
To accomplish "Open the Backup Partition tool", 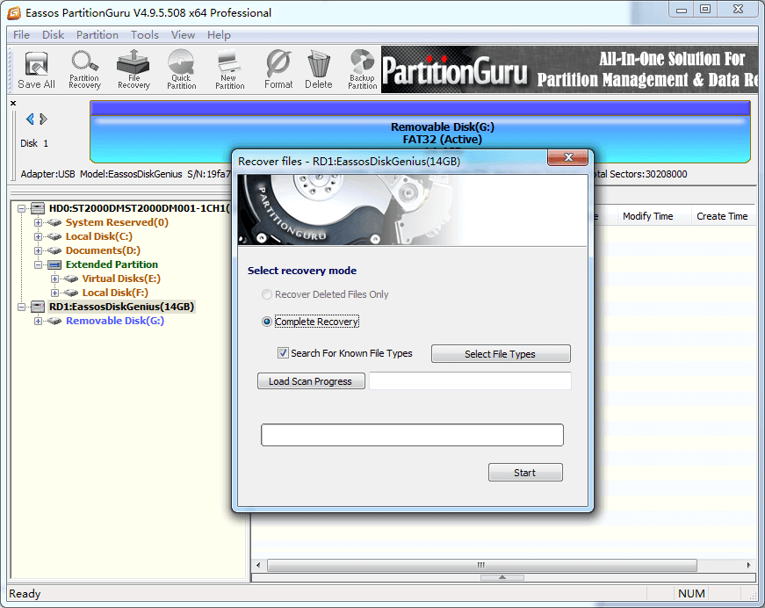I will (x=363, y=69).
